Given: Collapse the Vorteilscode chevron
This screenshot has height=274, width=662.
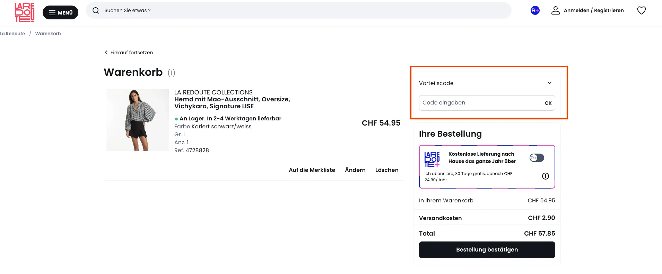Looking at the screenshot, I should click(549, 83).
